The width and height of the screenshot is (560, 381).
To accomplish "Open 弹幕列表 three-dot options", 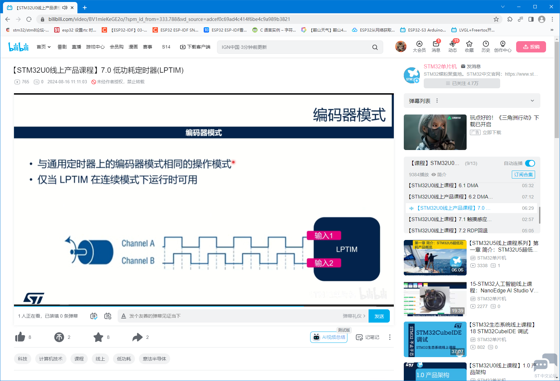I will click(x=437, y=101).
